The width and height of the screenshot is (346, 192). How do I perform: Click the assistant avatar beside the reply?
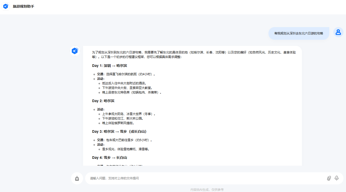click(x=75, y=51)
